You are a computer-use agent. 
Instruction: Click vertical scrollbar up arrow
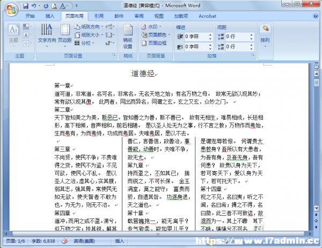pos(317,74)
